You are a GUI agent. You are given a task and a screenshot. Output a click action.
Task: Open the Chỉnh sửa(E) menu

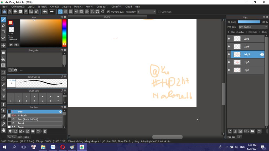18,7
